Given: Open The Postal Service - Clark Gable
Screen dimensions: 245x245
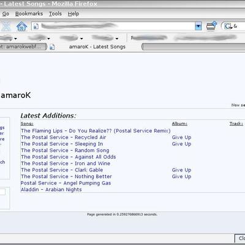Looking at the screenshot, I should (x=62, y=170).
